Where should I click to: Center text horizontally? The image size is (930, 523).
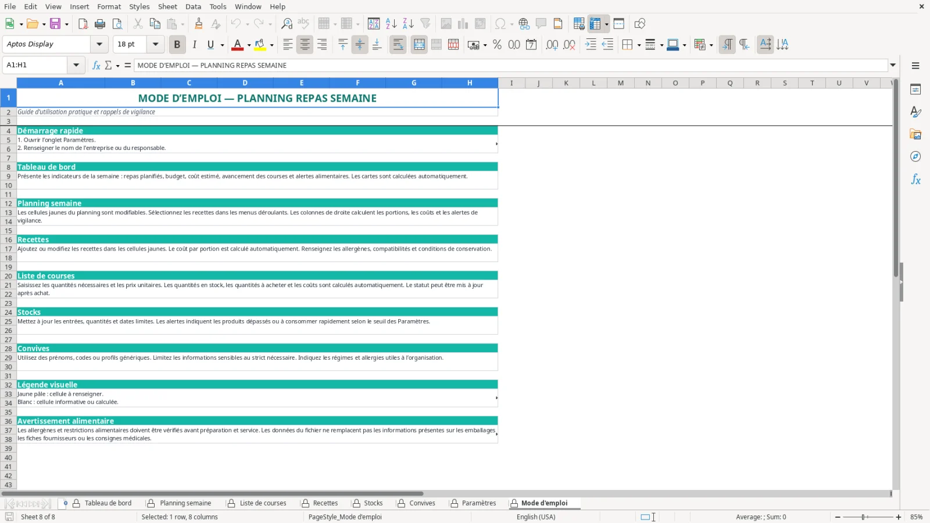coord(305,45)
